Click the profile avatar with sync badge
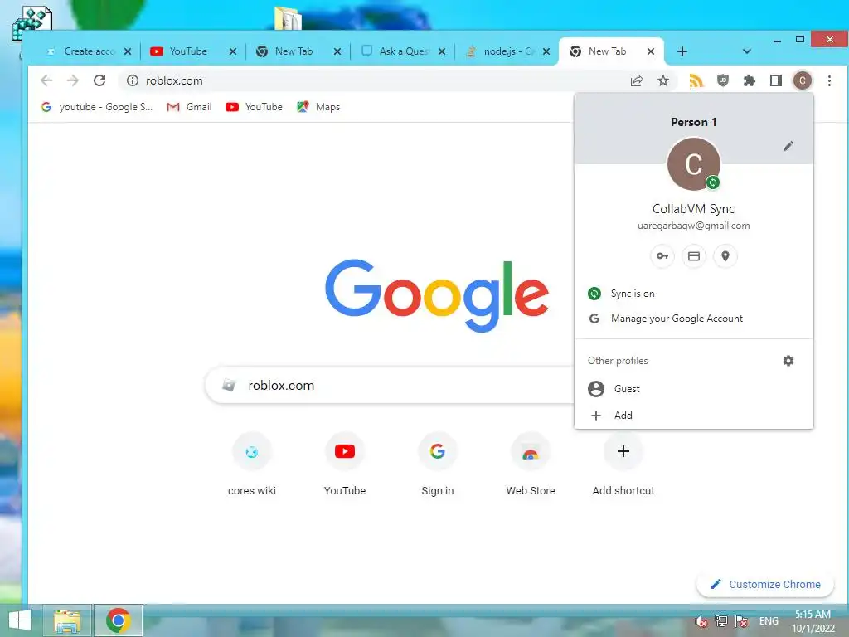Image resolution: width=849 pixels, height=637 pixels. click(694, 164)
